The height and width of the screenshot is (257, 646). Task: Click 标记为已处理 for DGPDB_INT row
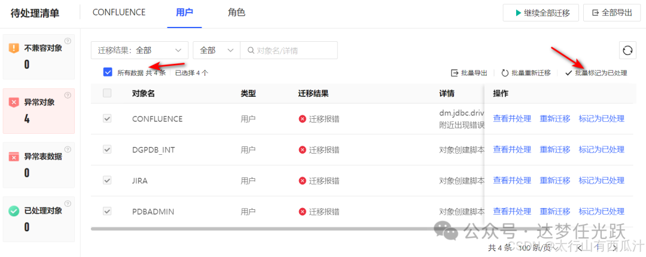click(602, 150)
